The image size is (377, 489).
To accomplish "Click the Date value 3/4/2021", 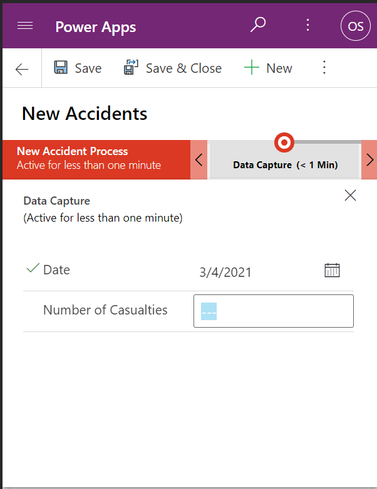I will 225,272.
